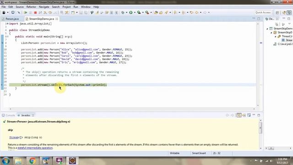Screen dimensions: 293x165
Task: Click the Java perspective icon
Action: (x=284, y=12)
